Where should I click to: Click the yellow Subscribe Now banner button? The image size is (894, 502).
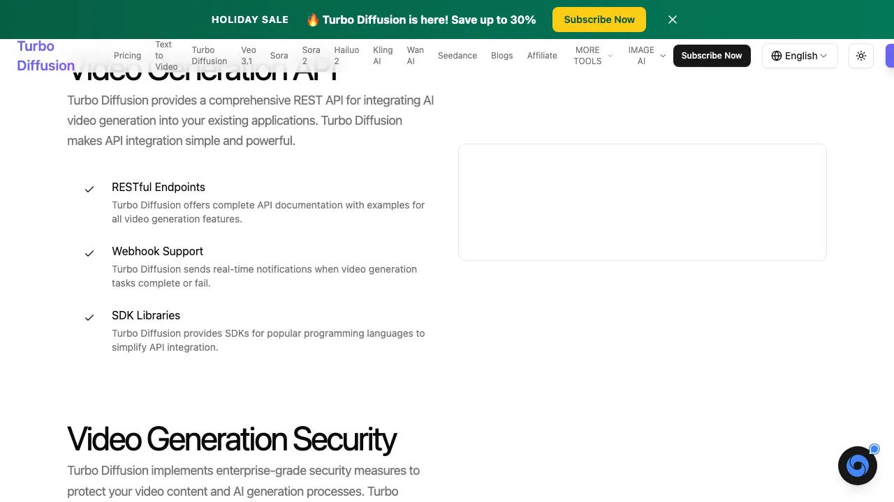pos(599,20)
